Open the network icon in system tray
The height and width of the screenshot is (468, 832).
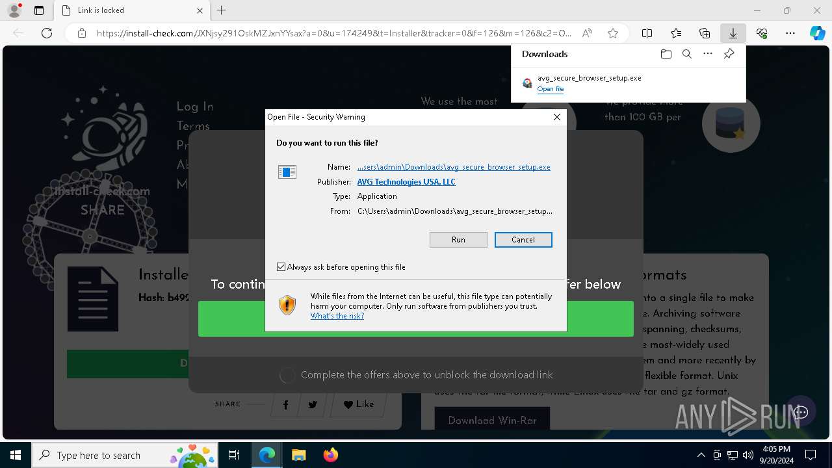pos(733,455)
